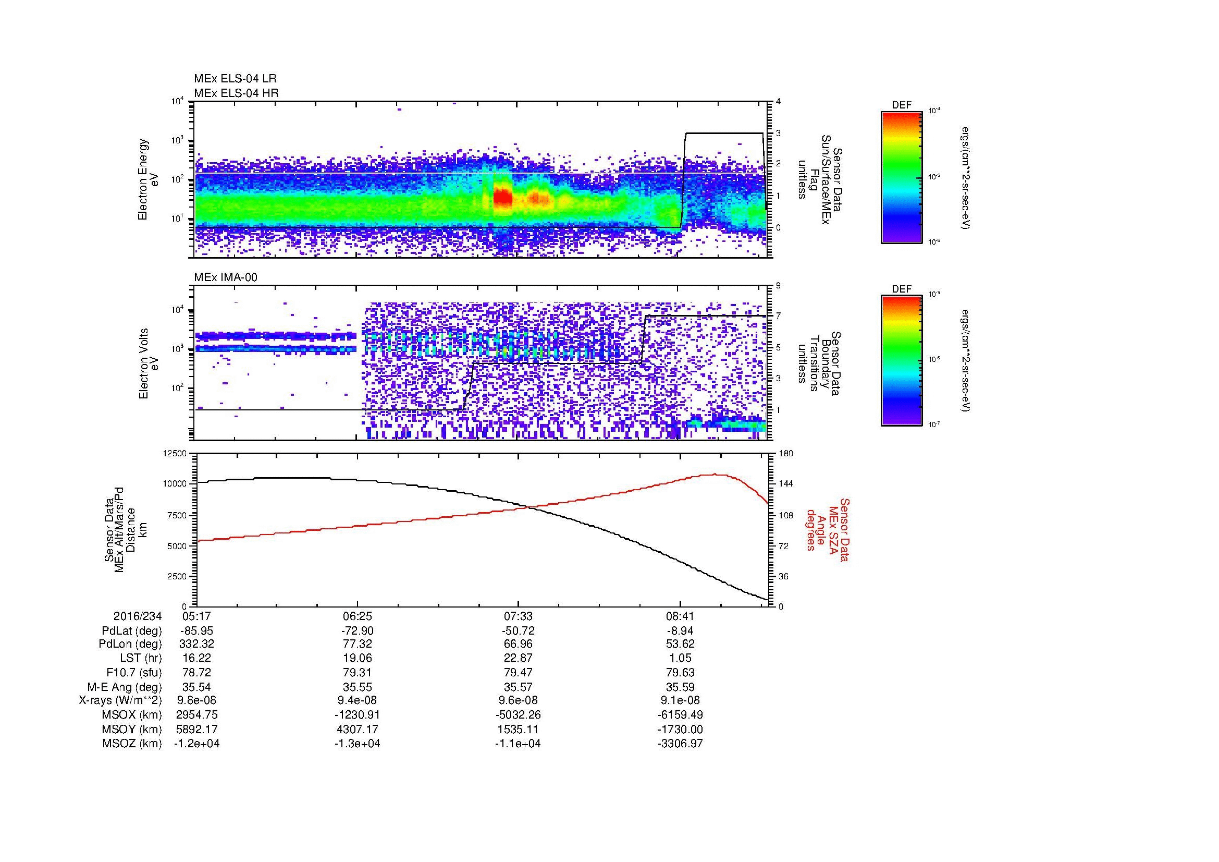Click the time tick label '05:17'
The image size is (1219, 862).
pos(196,616)
